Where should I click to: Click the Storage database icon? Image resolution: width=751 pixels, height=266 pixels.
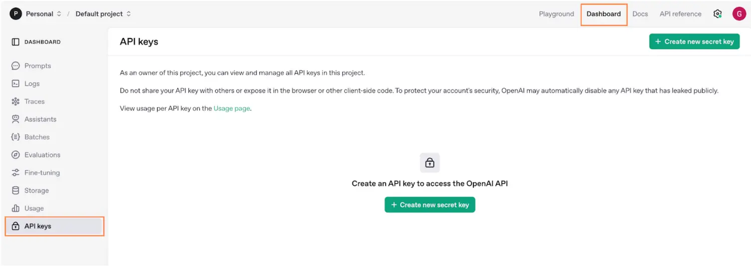coord(16,190)
